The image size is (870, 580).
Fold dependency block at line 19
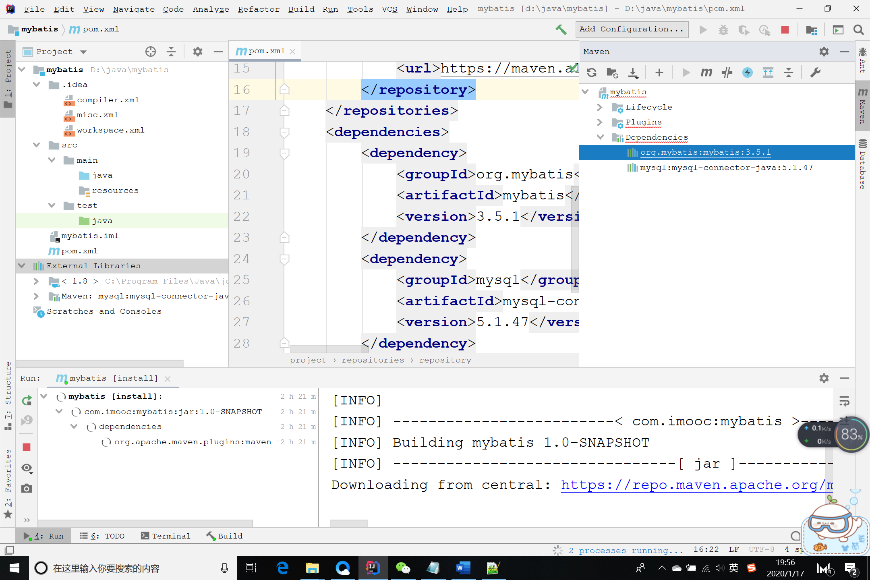coord(284,153)
